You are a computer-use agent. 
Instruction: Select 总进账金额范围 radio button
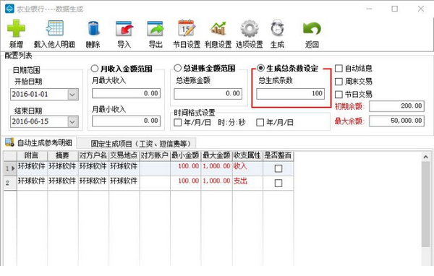coord(177,68)
